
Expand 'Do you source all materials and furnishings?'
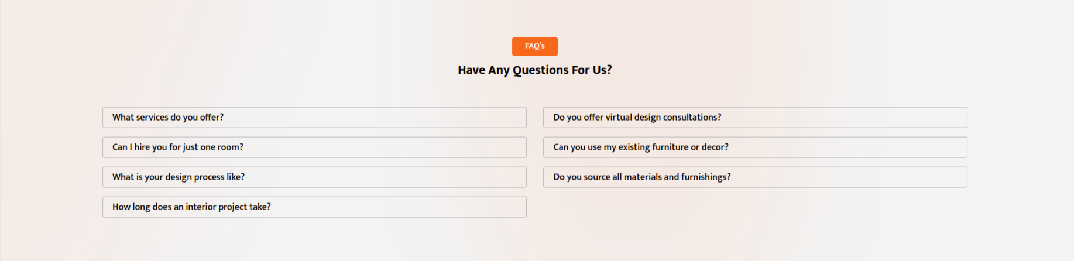755,177
